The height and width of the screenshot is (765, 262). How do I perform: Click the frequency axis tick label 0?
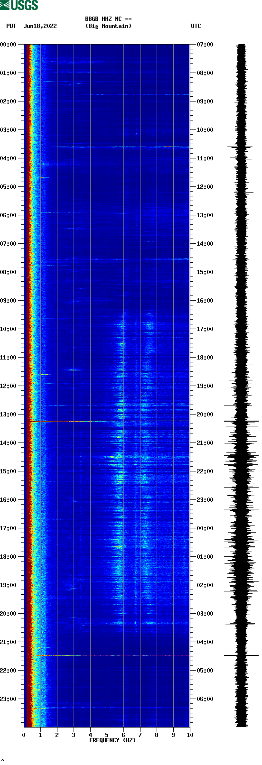[x=24, y=735]
